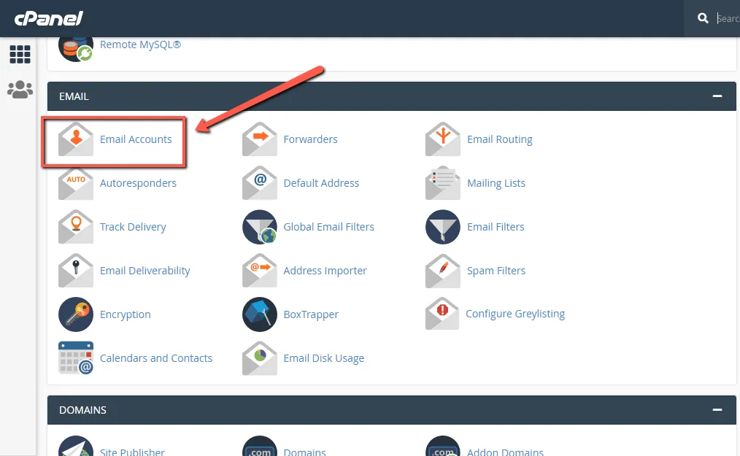
Task: Click the search input field
Action: 728,18
